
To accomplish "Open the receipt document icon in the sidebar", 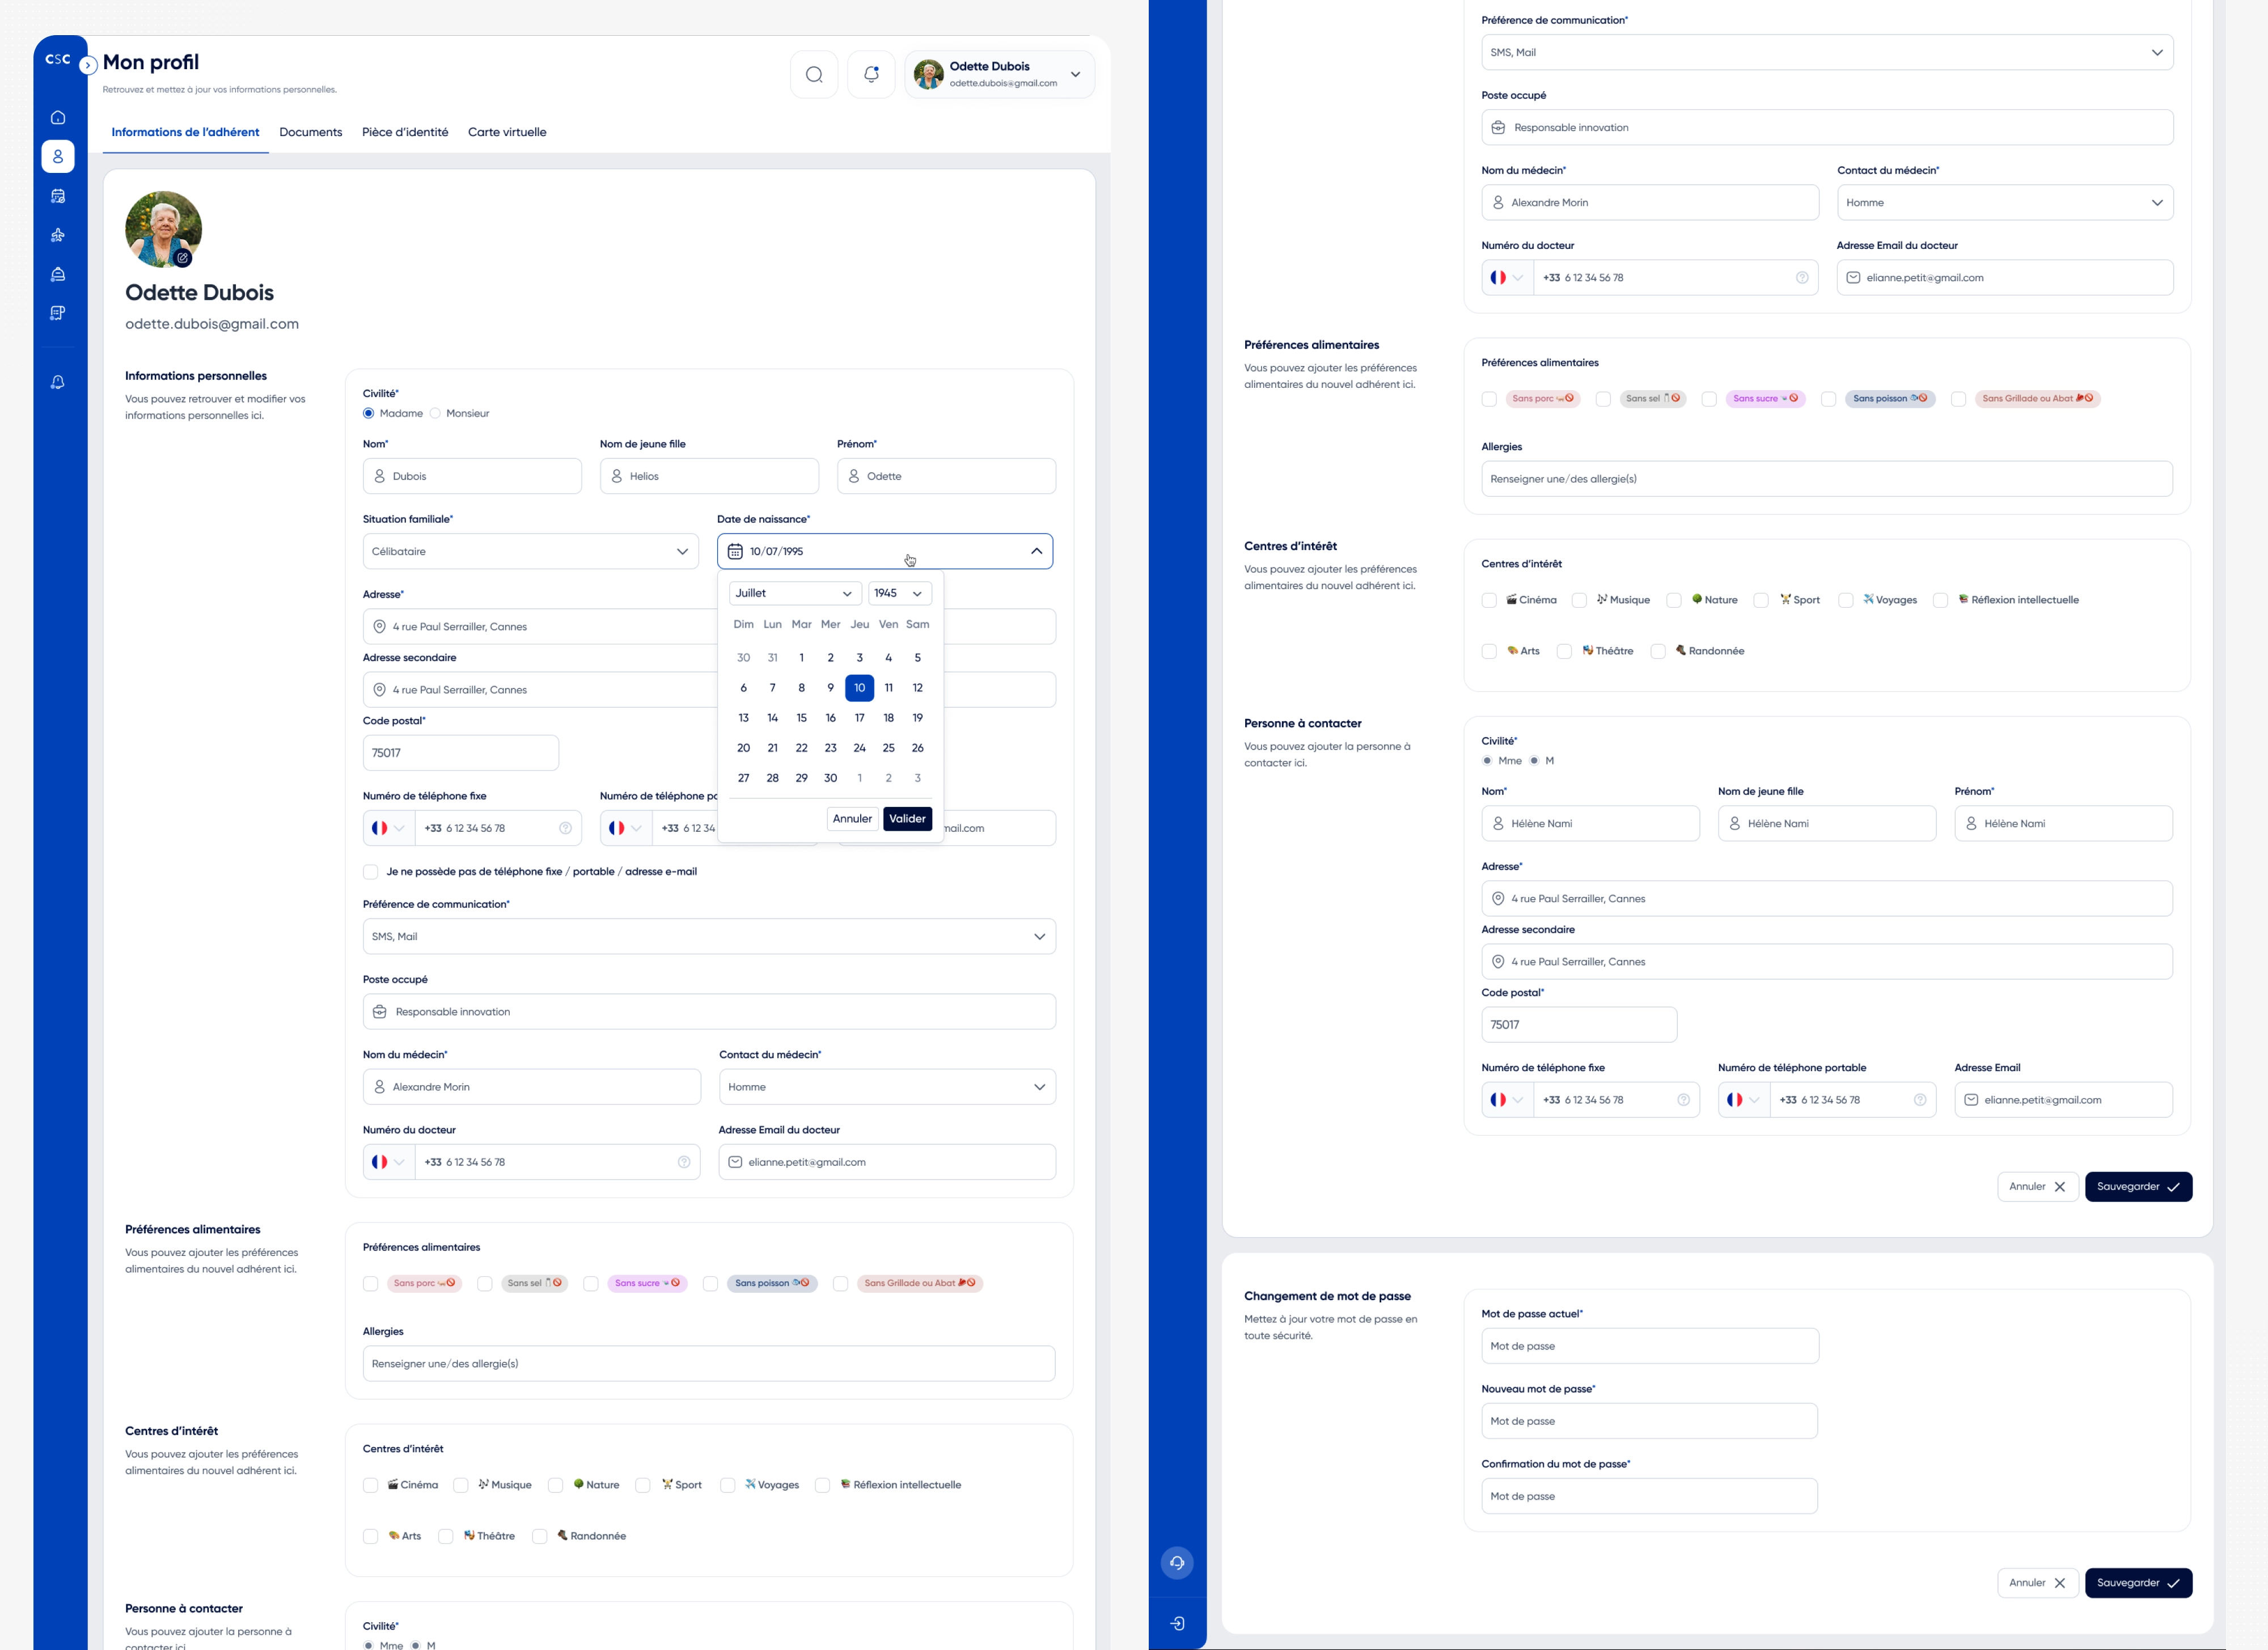I will 58,313.
